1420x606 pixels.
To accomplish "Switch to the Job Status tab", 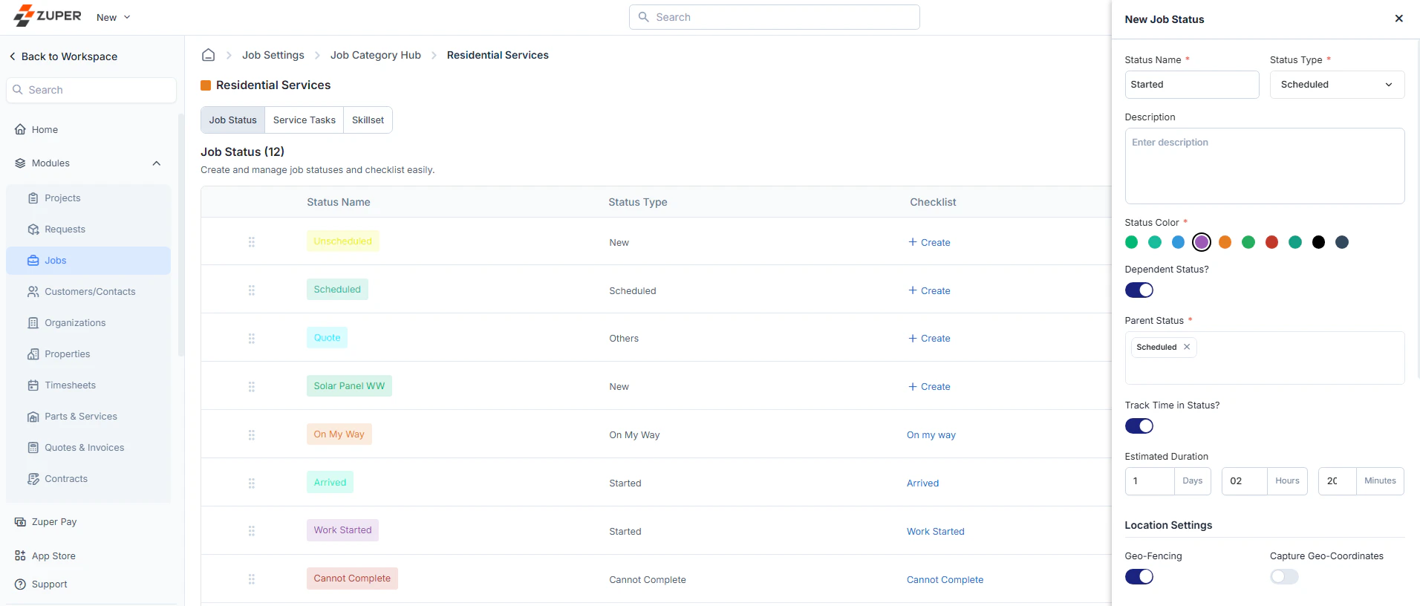I will coord(232,120).
